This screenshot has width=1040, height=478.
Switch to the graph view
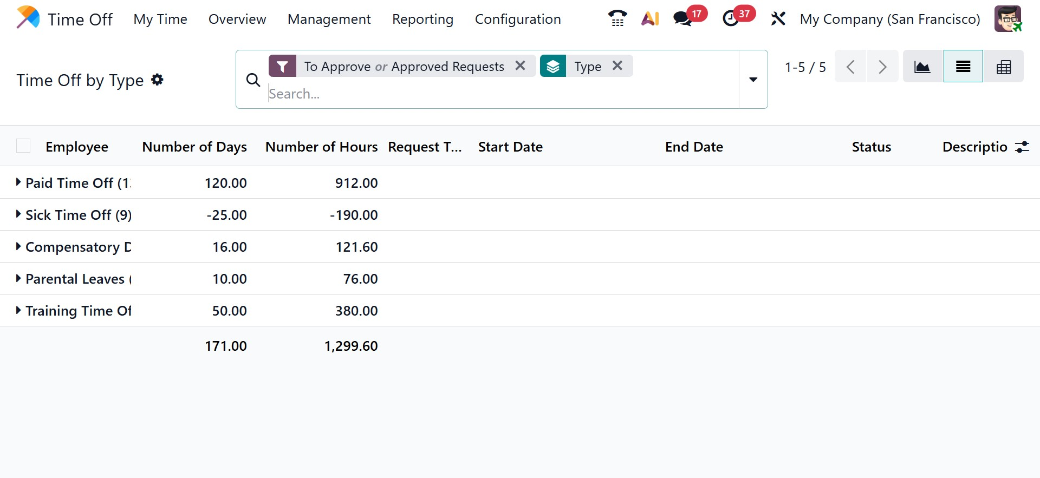point(922,67)
